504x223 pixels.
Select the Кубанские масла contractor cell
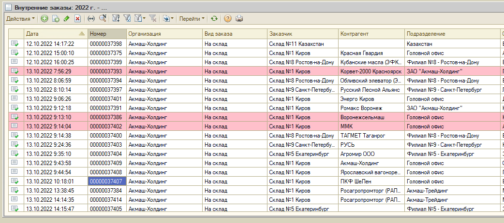[371, 62]
